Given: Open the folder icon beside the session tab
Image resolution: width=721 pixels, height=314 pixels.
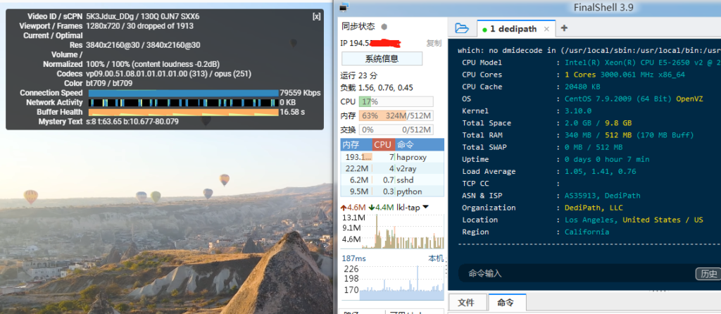Looking at the screenshot, I should 461,28.
